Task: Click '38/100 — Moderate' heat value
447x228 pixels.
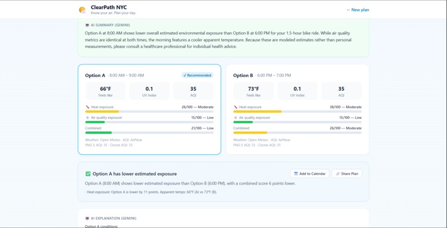Action: 346,107
